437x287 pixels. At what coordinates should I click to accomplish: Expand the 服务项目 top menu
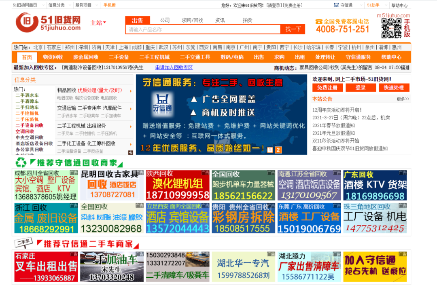pyautogui.click(x=96, y=5)
